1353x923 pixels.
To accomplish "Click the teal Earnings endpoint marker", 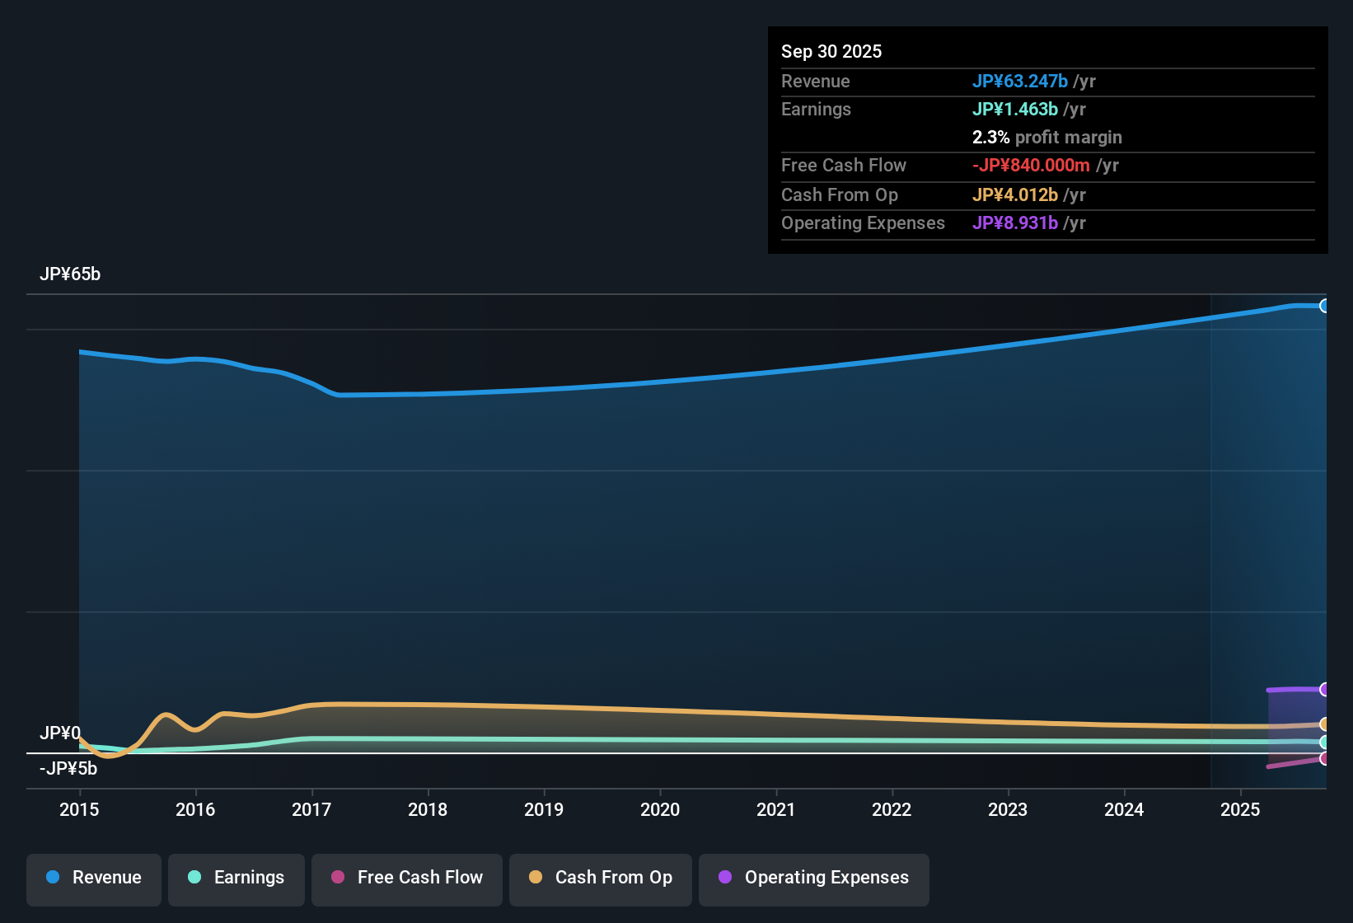I will point(1325,742).
